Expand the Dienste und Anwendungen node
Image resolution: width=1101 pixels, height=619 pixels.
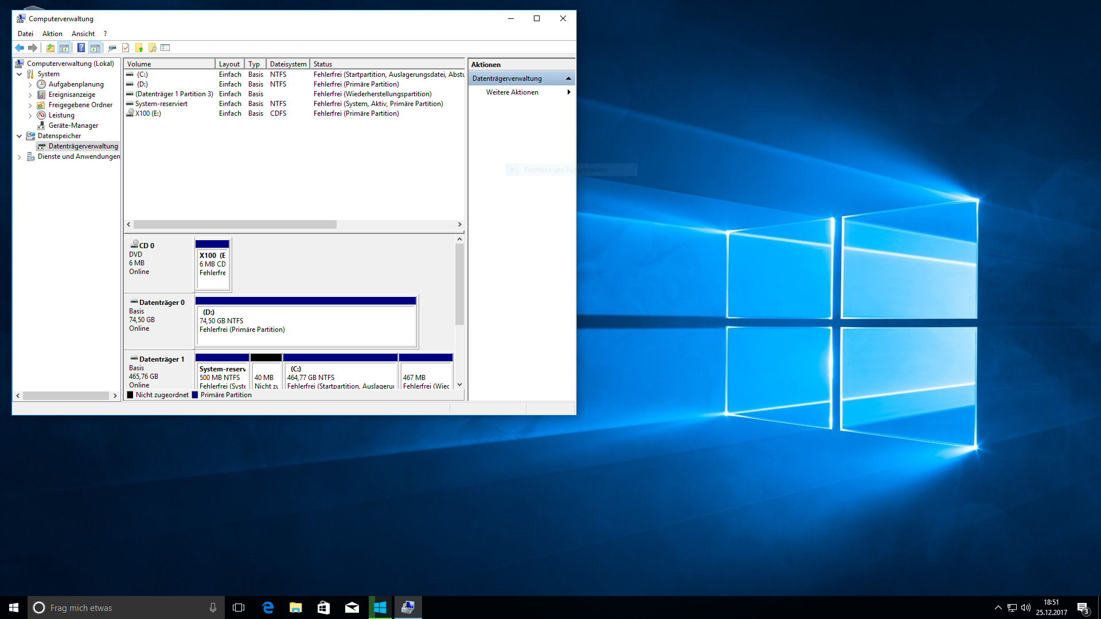(19, 157)
